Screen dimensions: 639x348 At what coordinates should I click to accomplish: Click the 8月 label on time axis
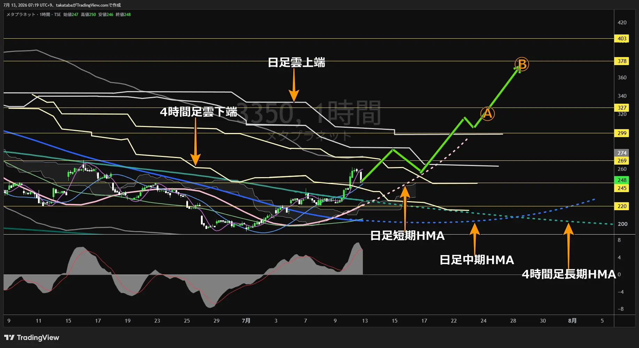572,321
